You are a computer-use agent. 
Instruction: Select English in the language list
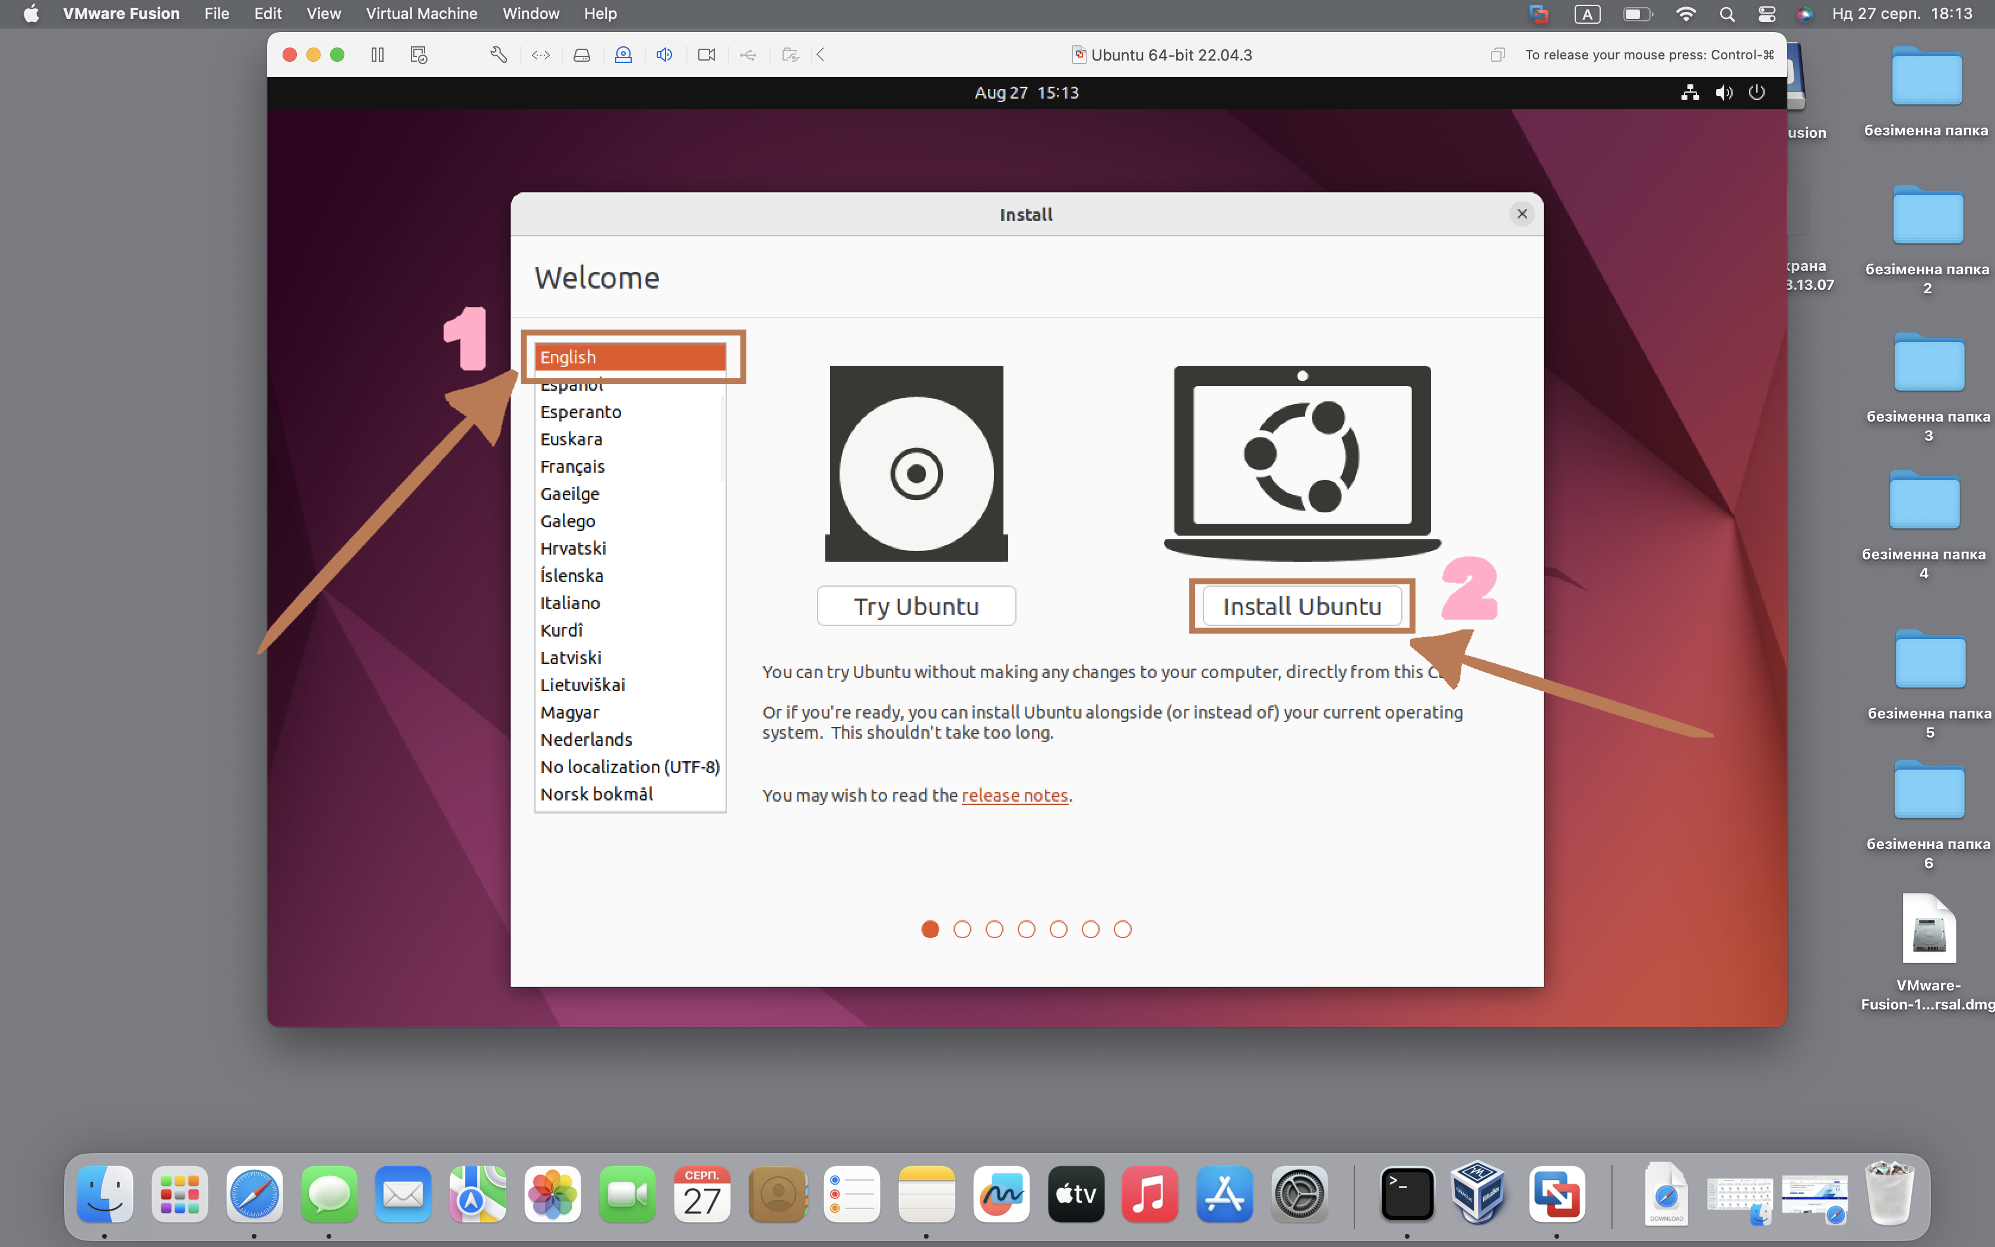pos(630,356)
